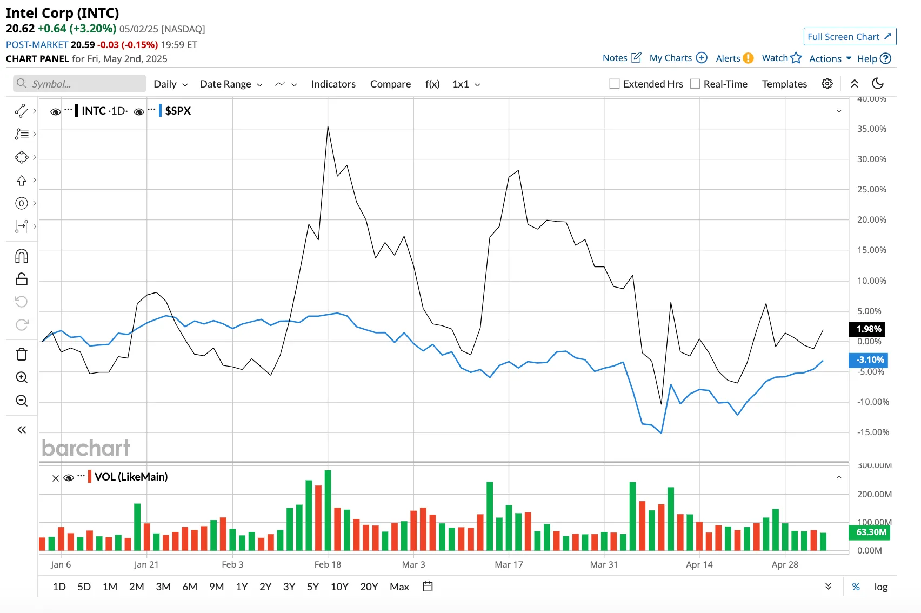Select the 5D time range
This screenshot has width=921, height=613.
pyautogui.click(x=84, y=587)
